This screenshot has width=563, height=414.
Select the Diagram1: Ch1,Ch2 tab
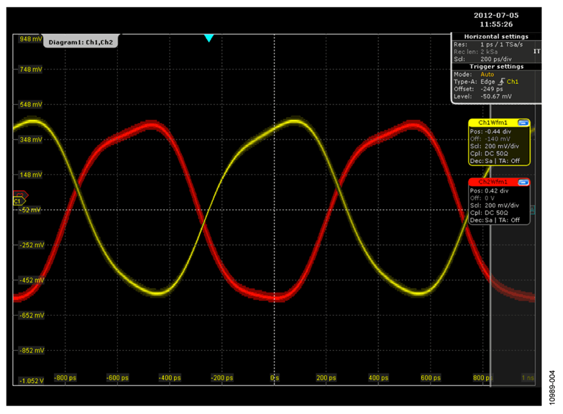click(x=81, y=42)
